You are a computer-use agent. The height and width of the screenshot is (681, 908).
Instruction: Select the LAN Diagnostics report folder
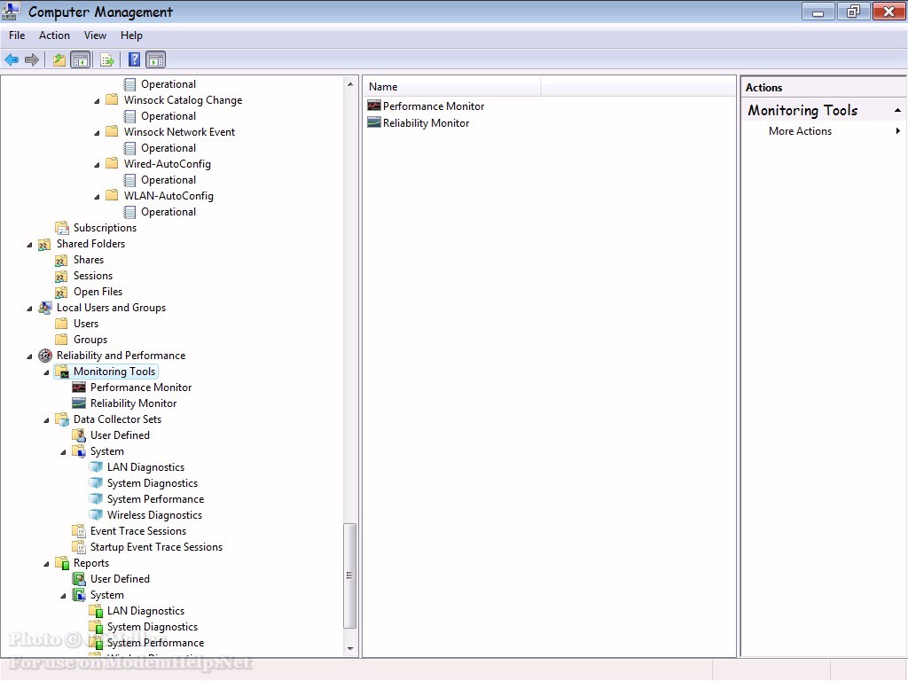click(145, 611)
